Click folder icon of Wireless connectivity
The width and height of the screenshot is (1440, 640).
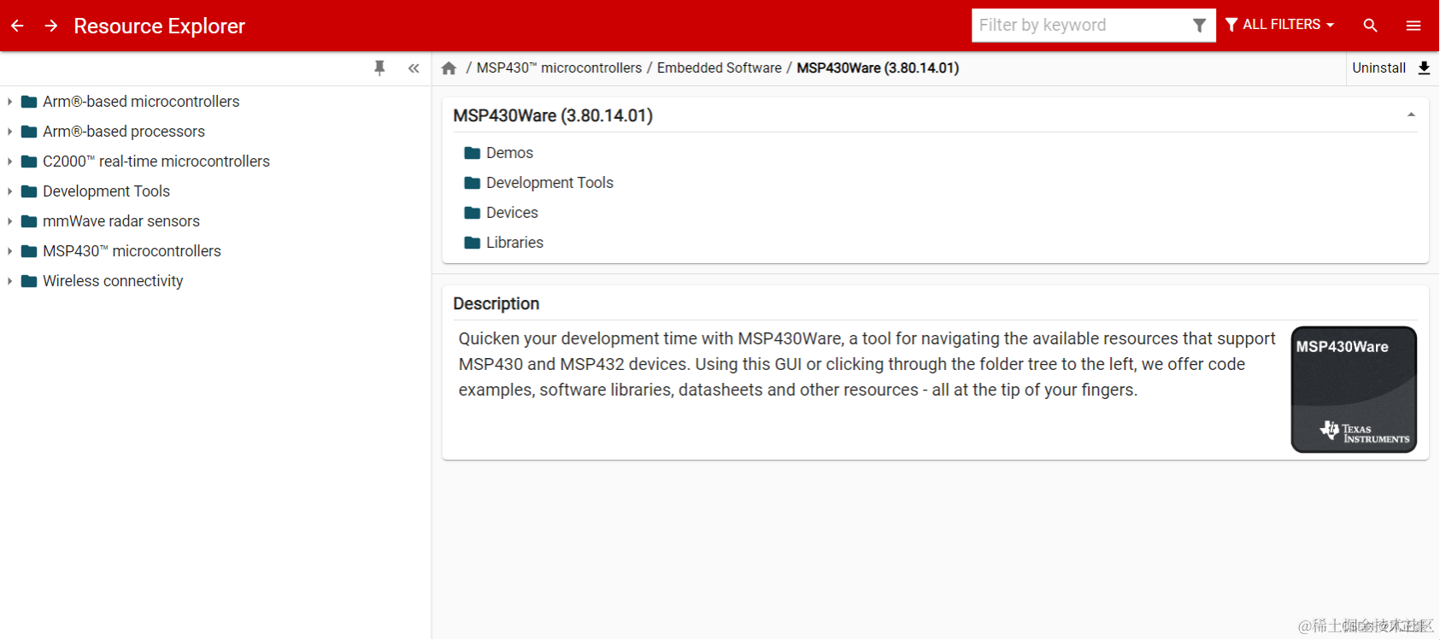pos(29,281)
